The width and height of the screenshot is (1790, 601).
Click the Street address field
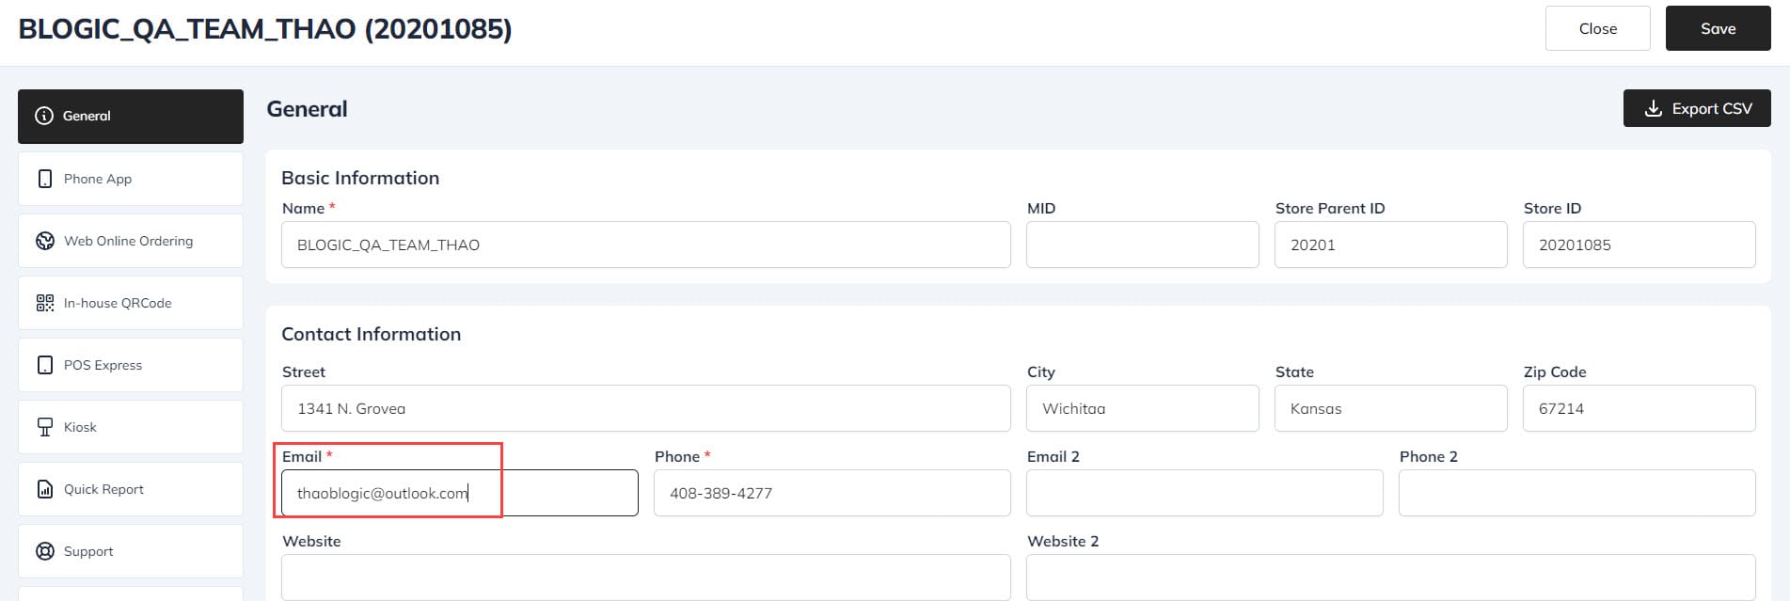(x=645, y=408)
